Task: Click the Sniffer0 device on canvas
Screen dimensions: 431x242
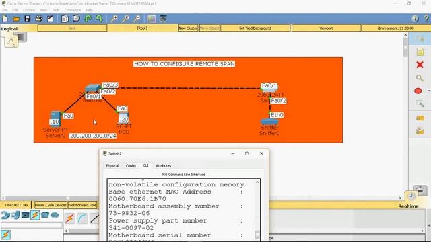Action: coord(269,122)
